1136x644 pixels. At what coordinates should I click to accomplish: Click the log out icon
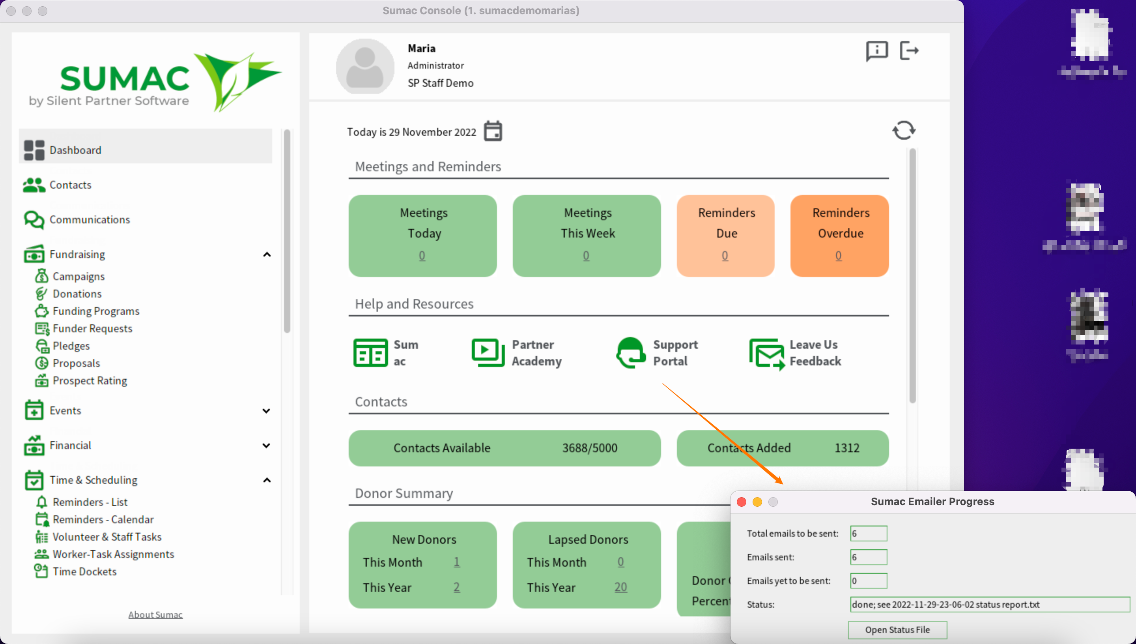[909, 51]
